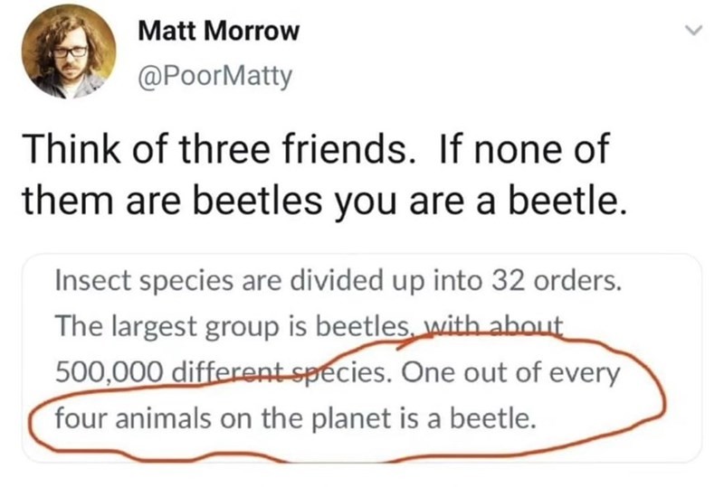Click Matt Morrow's profile avatar

pos(70,52)
